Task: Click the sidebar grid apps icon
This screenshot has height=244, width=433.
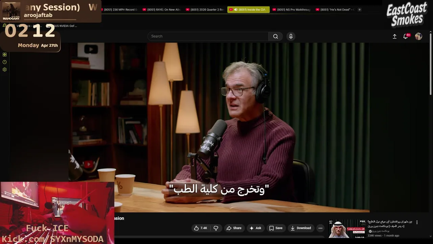Action: 4,55
